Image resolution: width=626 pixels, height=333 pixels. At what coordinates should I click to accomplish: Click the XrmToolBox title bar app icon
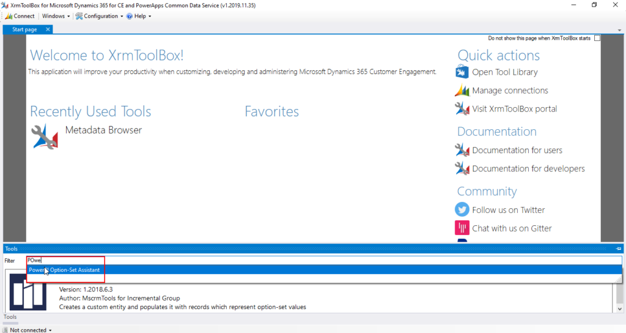5,5
